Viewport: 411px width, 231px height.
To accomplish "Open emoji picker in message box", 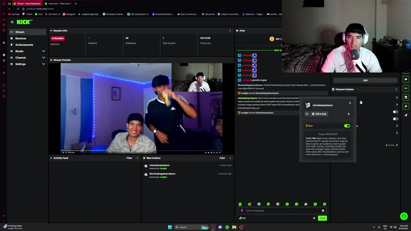I will coord(323,211).
